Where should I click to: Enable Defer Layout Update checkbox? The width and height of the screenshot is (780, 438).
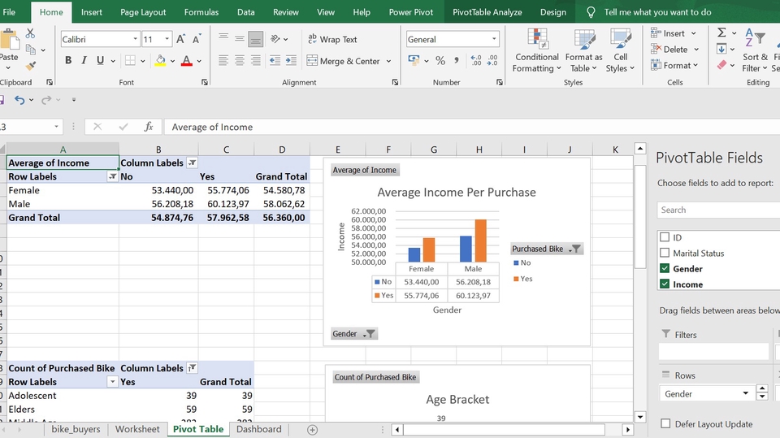665,423
